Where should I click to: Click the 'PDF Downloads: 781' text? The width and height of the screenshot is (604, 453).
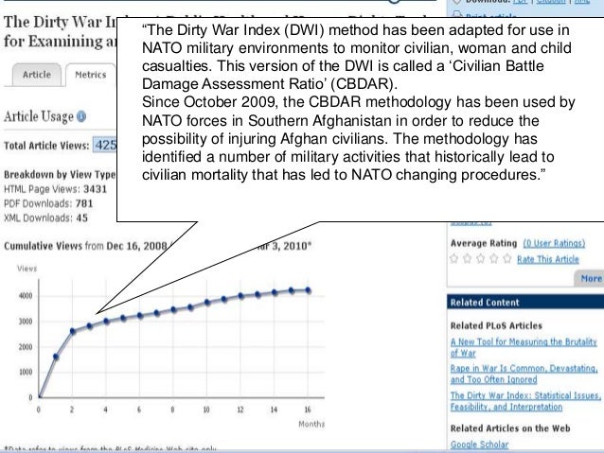(48, 203)
